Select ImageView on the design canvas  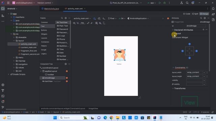pyautogui.click(x=119, y=55)
